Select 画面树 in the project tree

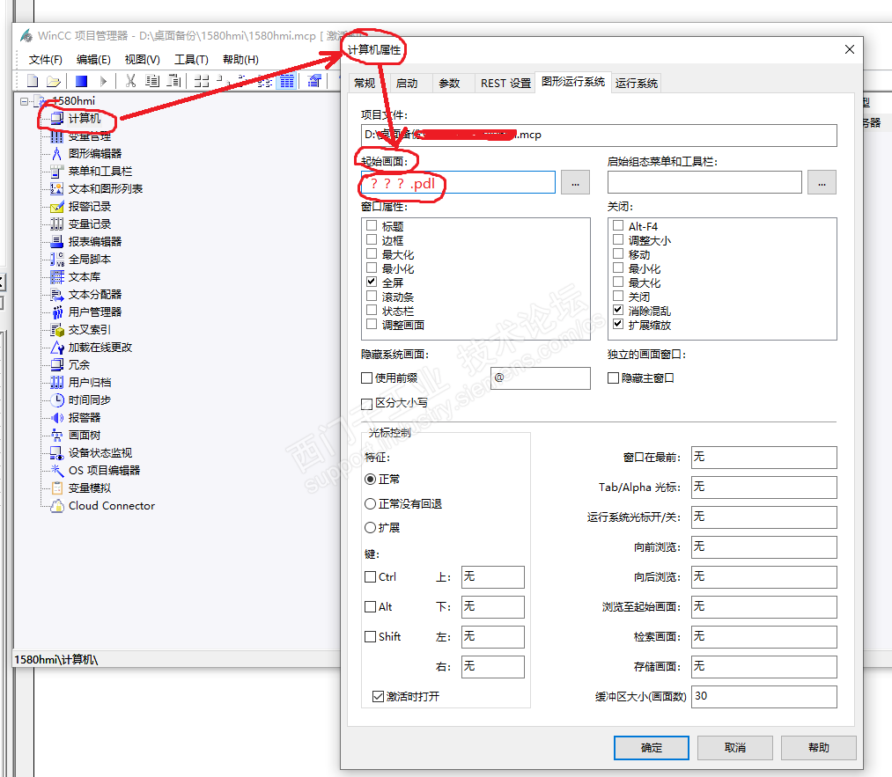[x=85, y=436]
